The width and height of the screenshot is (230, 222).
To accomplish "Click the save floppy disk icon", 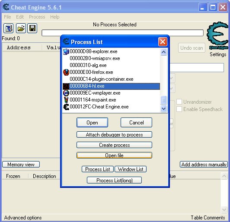I will [32, 28].
